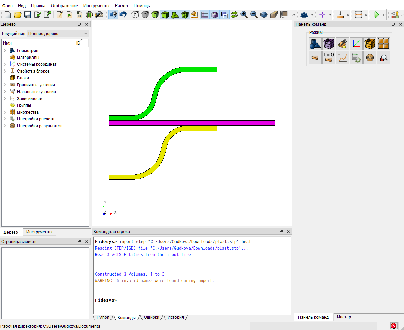The height and width of the screenshot is (330, 404).
Task: Expand the Настройки расчета tree node
Action: point(5,119)
